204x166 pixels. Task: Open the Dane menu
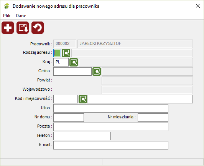[x=21, y=16]
